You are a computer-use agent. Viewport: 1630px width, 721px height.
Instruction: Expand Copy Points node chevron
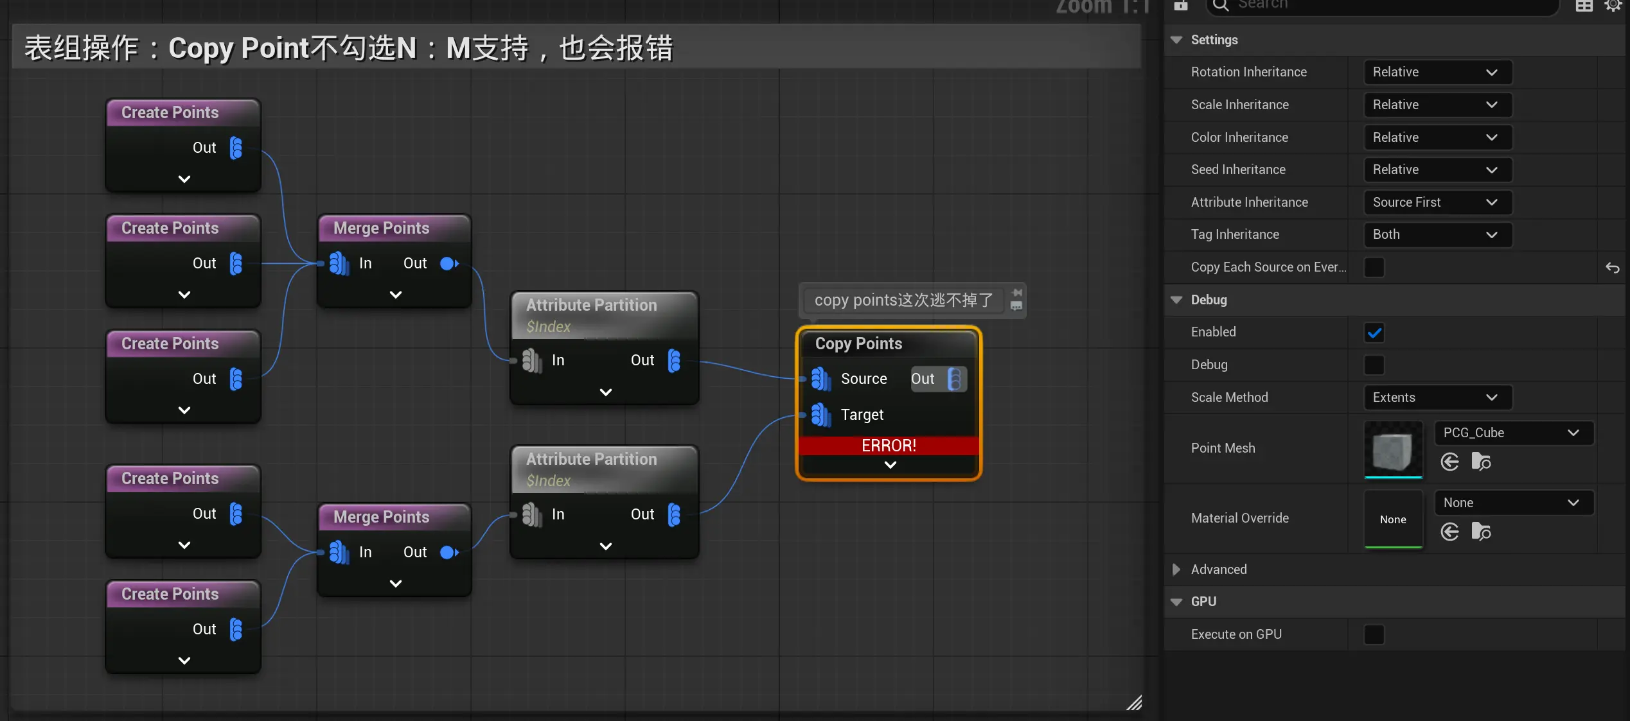click(x=890, y=465)
